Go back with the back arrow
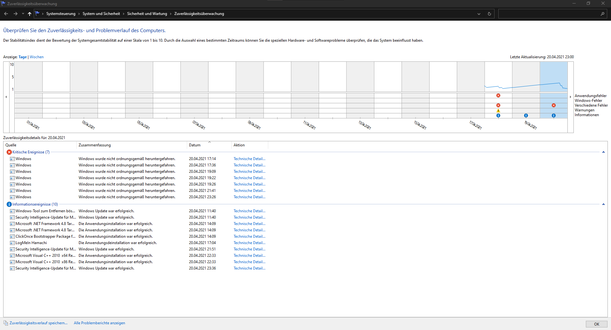 pyautogui.click(x=6, y=14)
